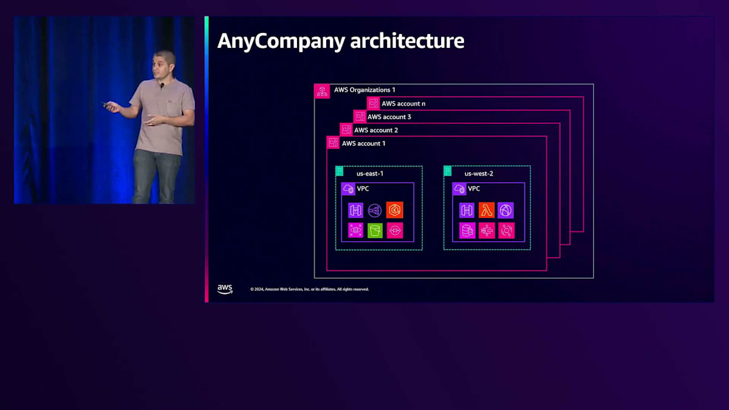
Task: Click the 'VPC' label under us-west-2
Action: point(474,189)
